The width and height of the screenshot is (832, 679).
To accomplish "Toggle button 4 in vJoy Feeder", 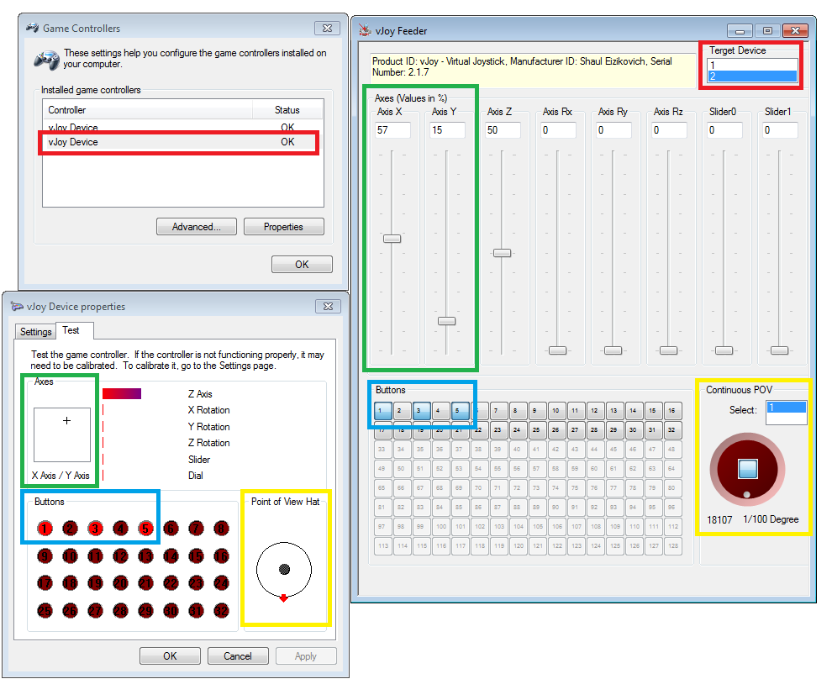I will pyautogui.click(x=441, y=411).
